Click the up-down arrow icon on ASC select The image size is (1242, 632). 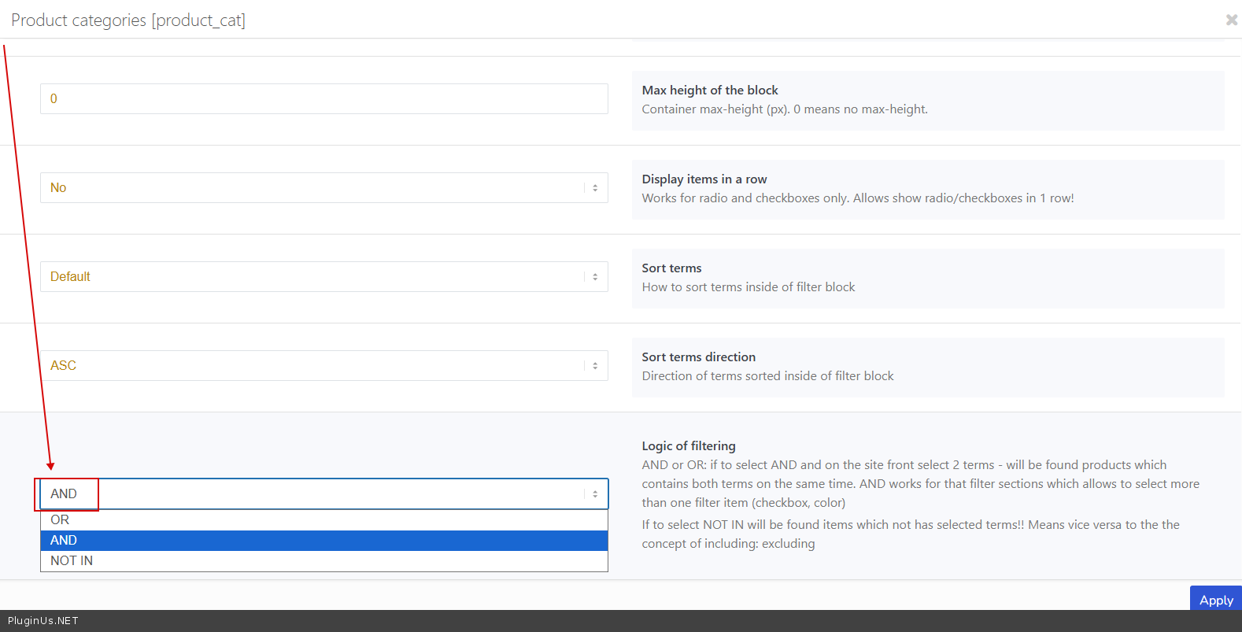click(x=595, y=366)
